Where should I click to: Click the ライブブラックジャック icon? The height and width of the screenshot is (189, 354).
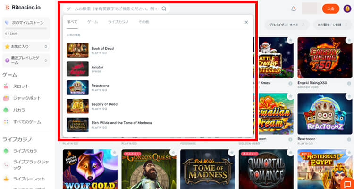point(6,165)
